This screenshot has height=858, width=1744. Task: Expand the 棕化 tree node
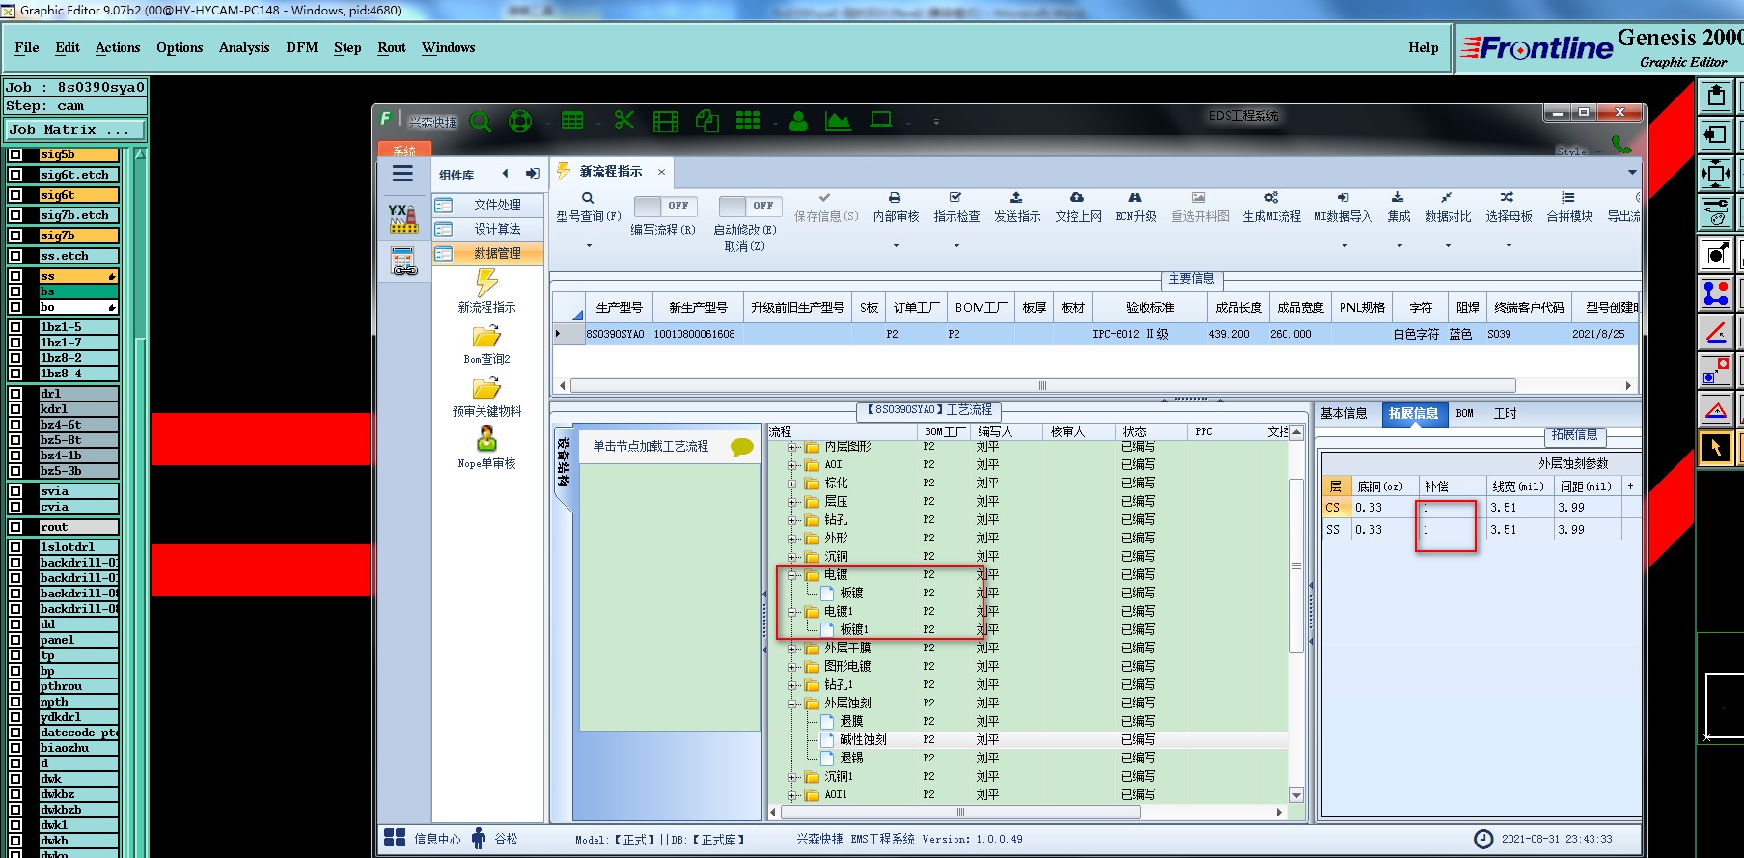tap(793, 484)
